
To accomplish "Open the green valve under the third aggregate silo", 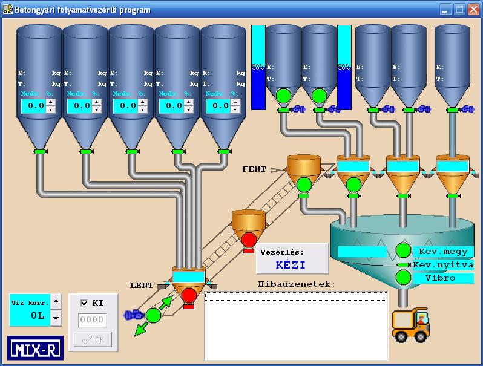I will click(x=133, y=151).
